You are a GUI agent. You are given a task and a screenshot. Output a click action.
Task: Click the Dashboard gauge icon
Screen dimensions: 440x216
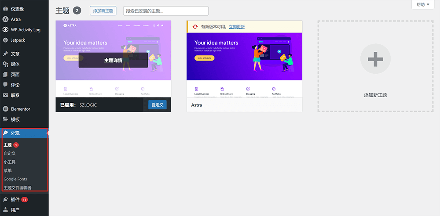click(x=5, y=9)
